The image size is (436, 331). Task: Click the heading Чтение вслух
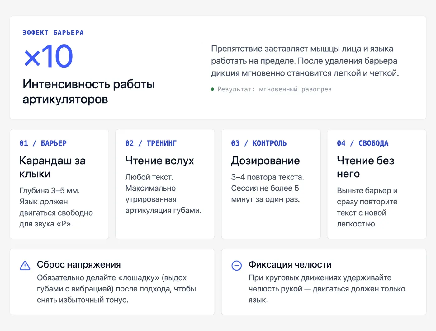[159, 161]
